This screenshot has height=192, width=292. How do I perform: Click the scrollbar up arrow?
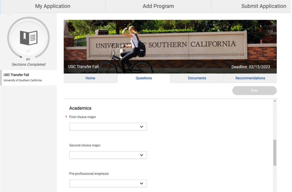275,101
